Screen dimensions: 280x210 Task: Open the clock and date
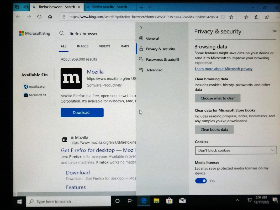click(261, 200)
